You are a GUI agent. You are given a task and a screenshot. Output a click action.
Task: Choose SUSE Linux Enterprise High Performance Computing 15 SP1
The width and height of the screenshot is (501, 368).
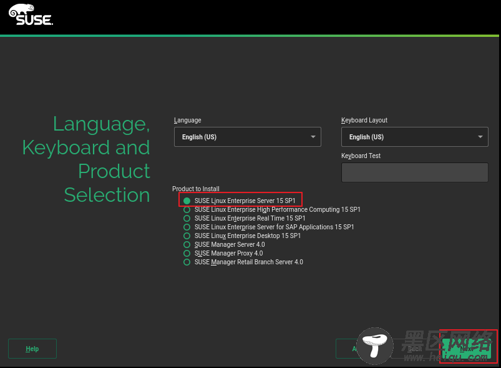pyautogui.click(x=271, y=209)
